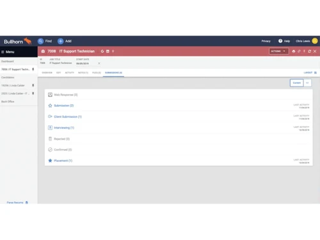Expand the Confirmed (0) row
This screenshot has width=320, height=240.
(179, 150)
